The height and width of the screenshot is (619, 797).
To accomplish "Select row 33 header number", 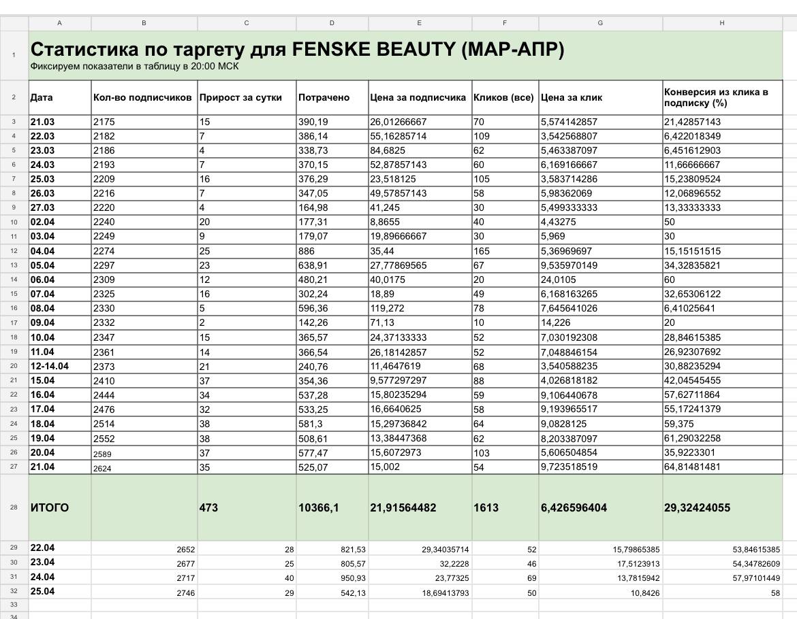I will tap(14, 605).
